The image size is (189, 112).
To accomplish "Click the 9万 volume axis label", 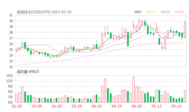I will pos(10,86).
